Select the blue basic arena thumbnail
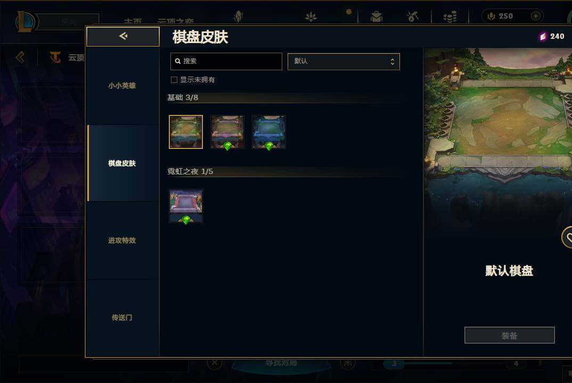This screenshot has height=383, width=572. point(269,132)
